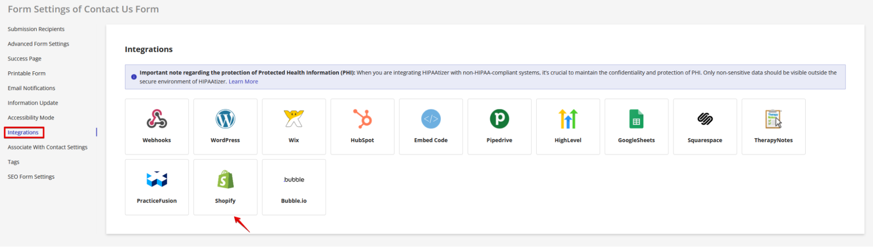Select Printable Form in sidebar
The height and width of the screenshot is (247, 873).
pos(27,74)
